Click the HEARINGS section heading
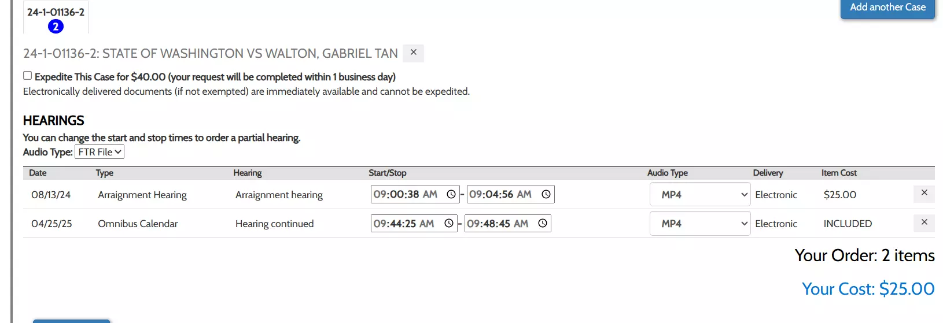 tap(53, 120)
